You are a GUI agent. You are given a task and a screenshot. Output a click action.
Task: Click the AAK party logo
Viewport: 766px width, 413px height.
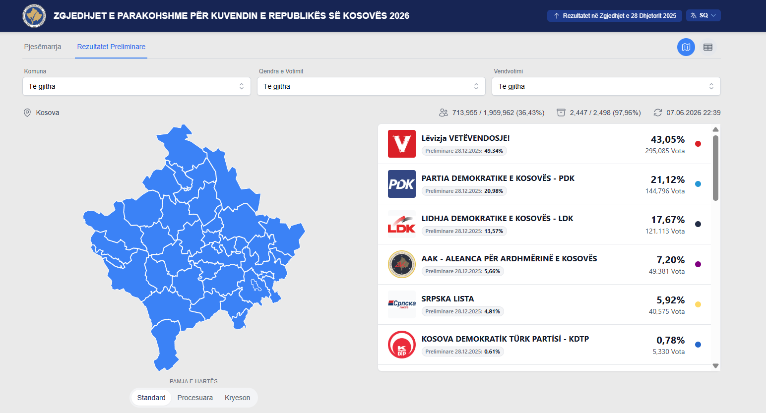tap(402, 264)
